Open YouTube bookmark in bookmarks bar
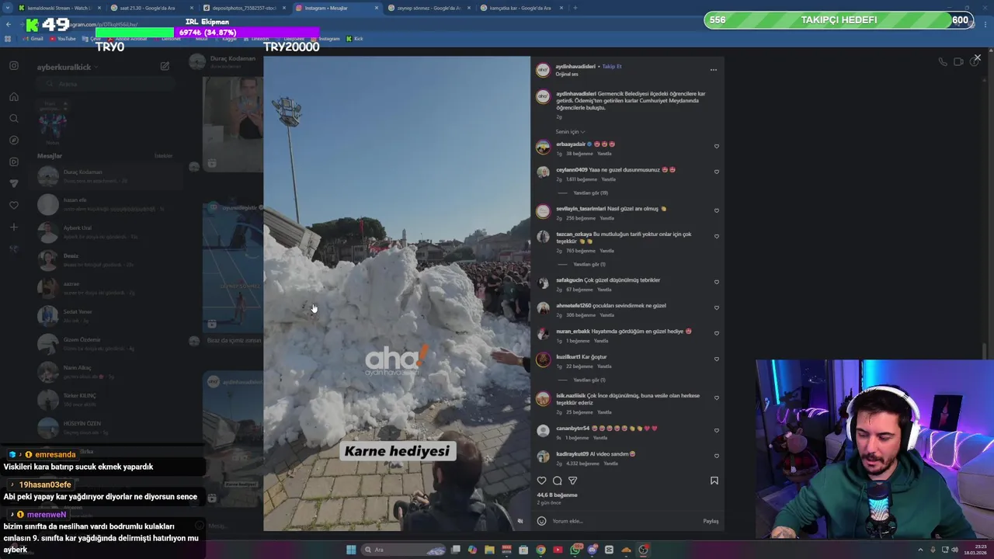Screen dimensions: 994x559 (x=63, y=39)
